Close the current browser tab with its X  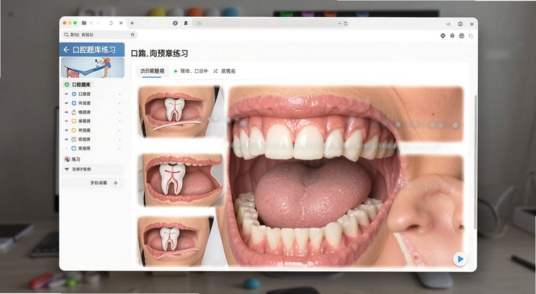point(121,23)
